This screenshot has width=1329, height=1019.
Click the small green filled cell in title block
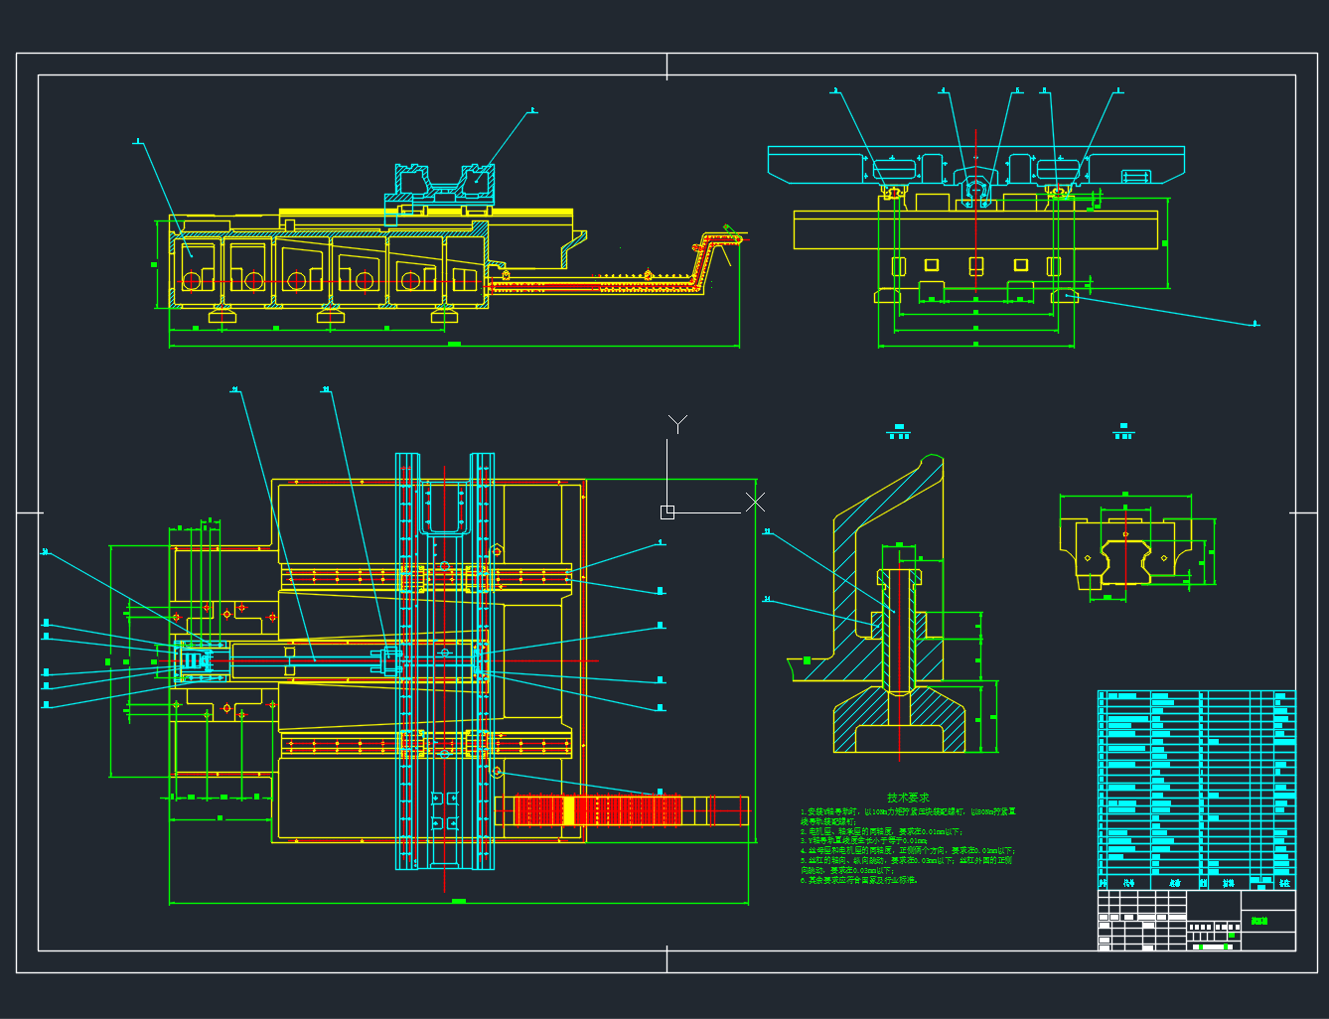click(x=1232, y=935)
